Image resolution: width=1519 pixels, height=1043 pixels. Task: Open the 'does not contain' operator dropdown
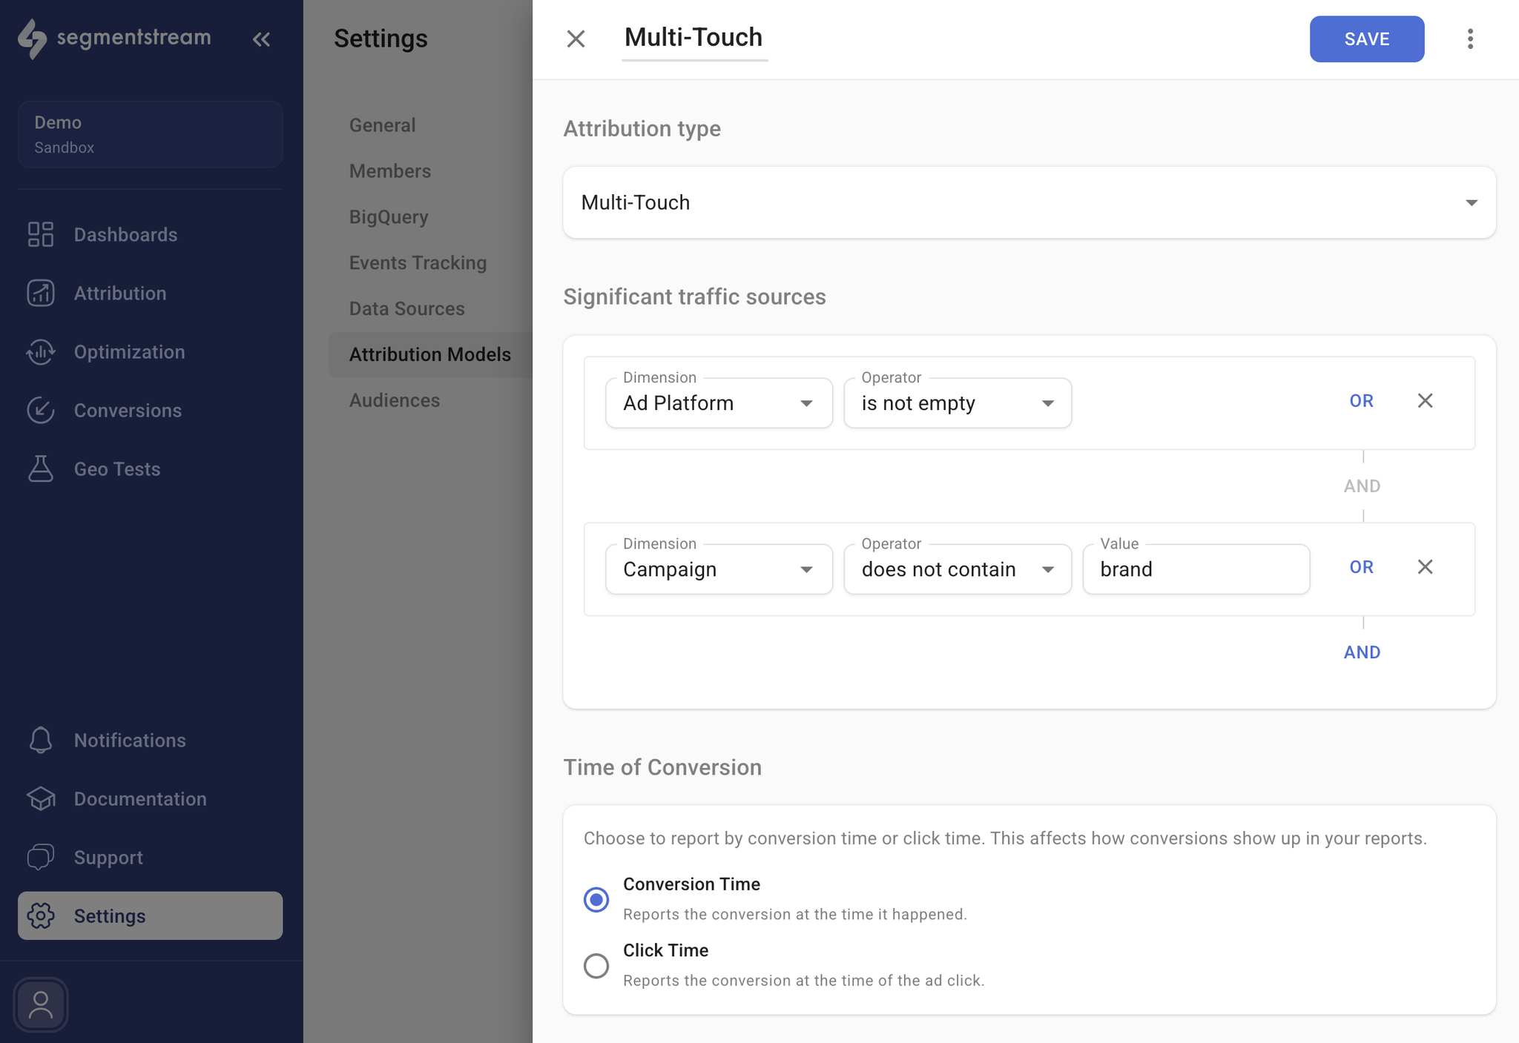point(957,569)
